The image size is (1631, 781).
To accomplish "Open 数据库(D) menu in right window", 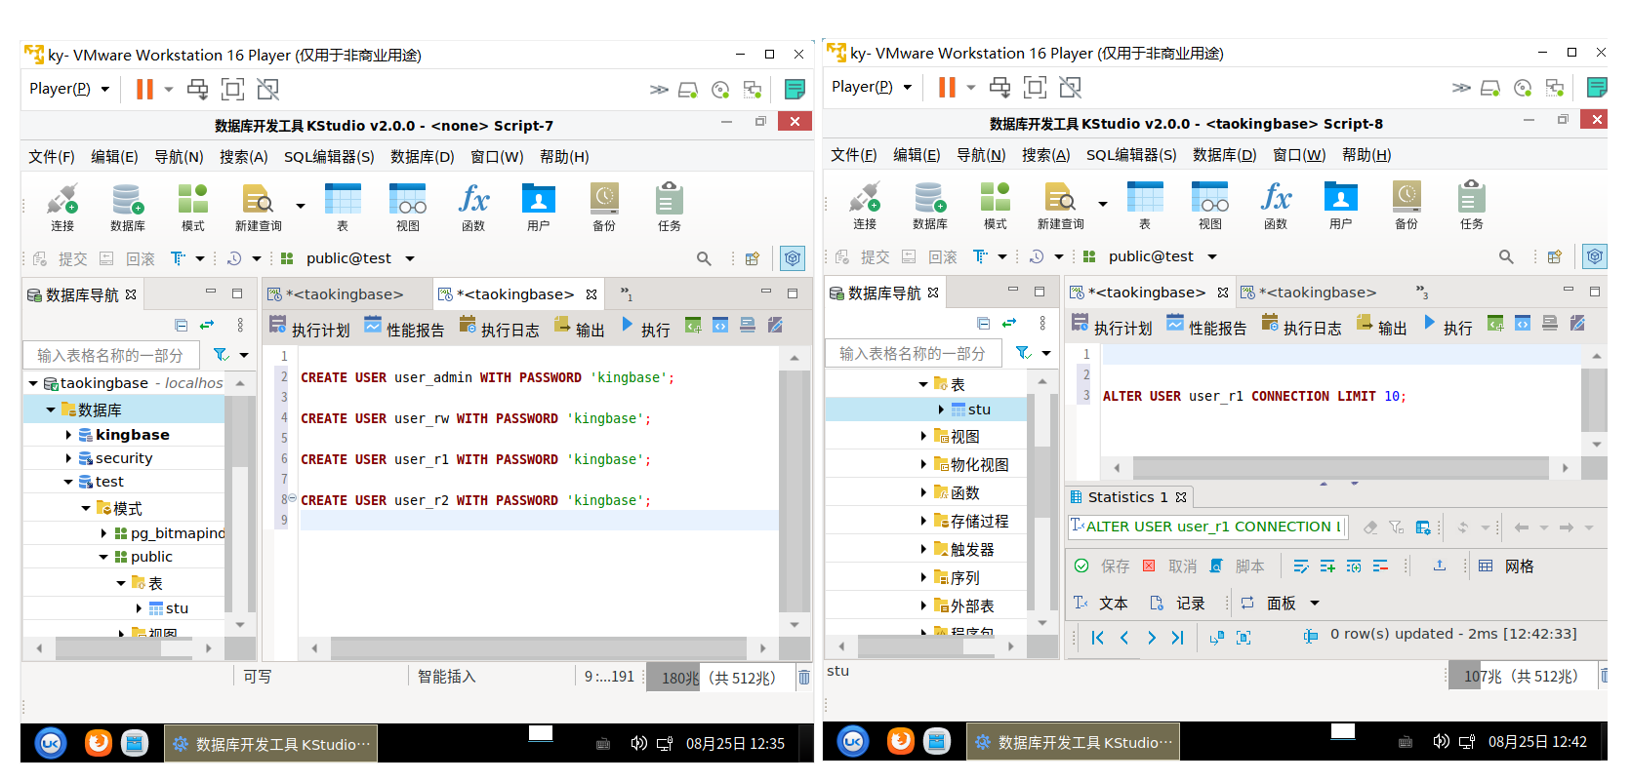I will [1225, 155].
